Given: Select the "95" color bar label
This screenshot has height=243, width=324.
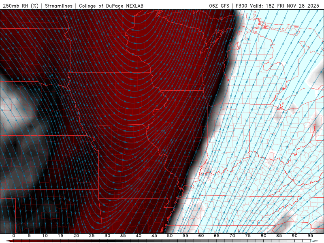Looking at the screenshot, I should pos(310,236).
